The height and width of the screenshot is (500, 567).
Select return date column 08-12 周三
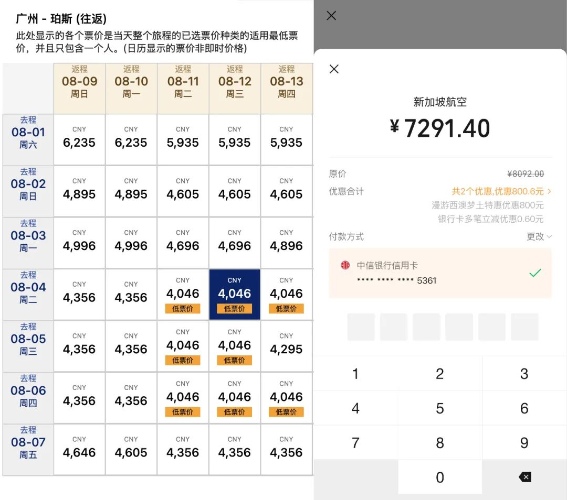[x=235, y=89]
